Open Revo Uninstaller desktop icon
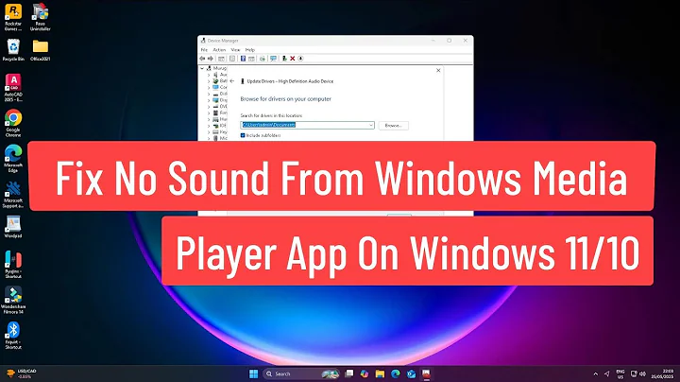Viewport: 680px width, 382px height. (41, 17)
